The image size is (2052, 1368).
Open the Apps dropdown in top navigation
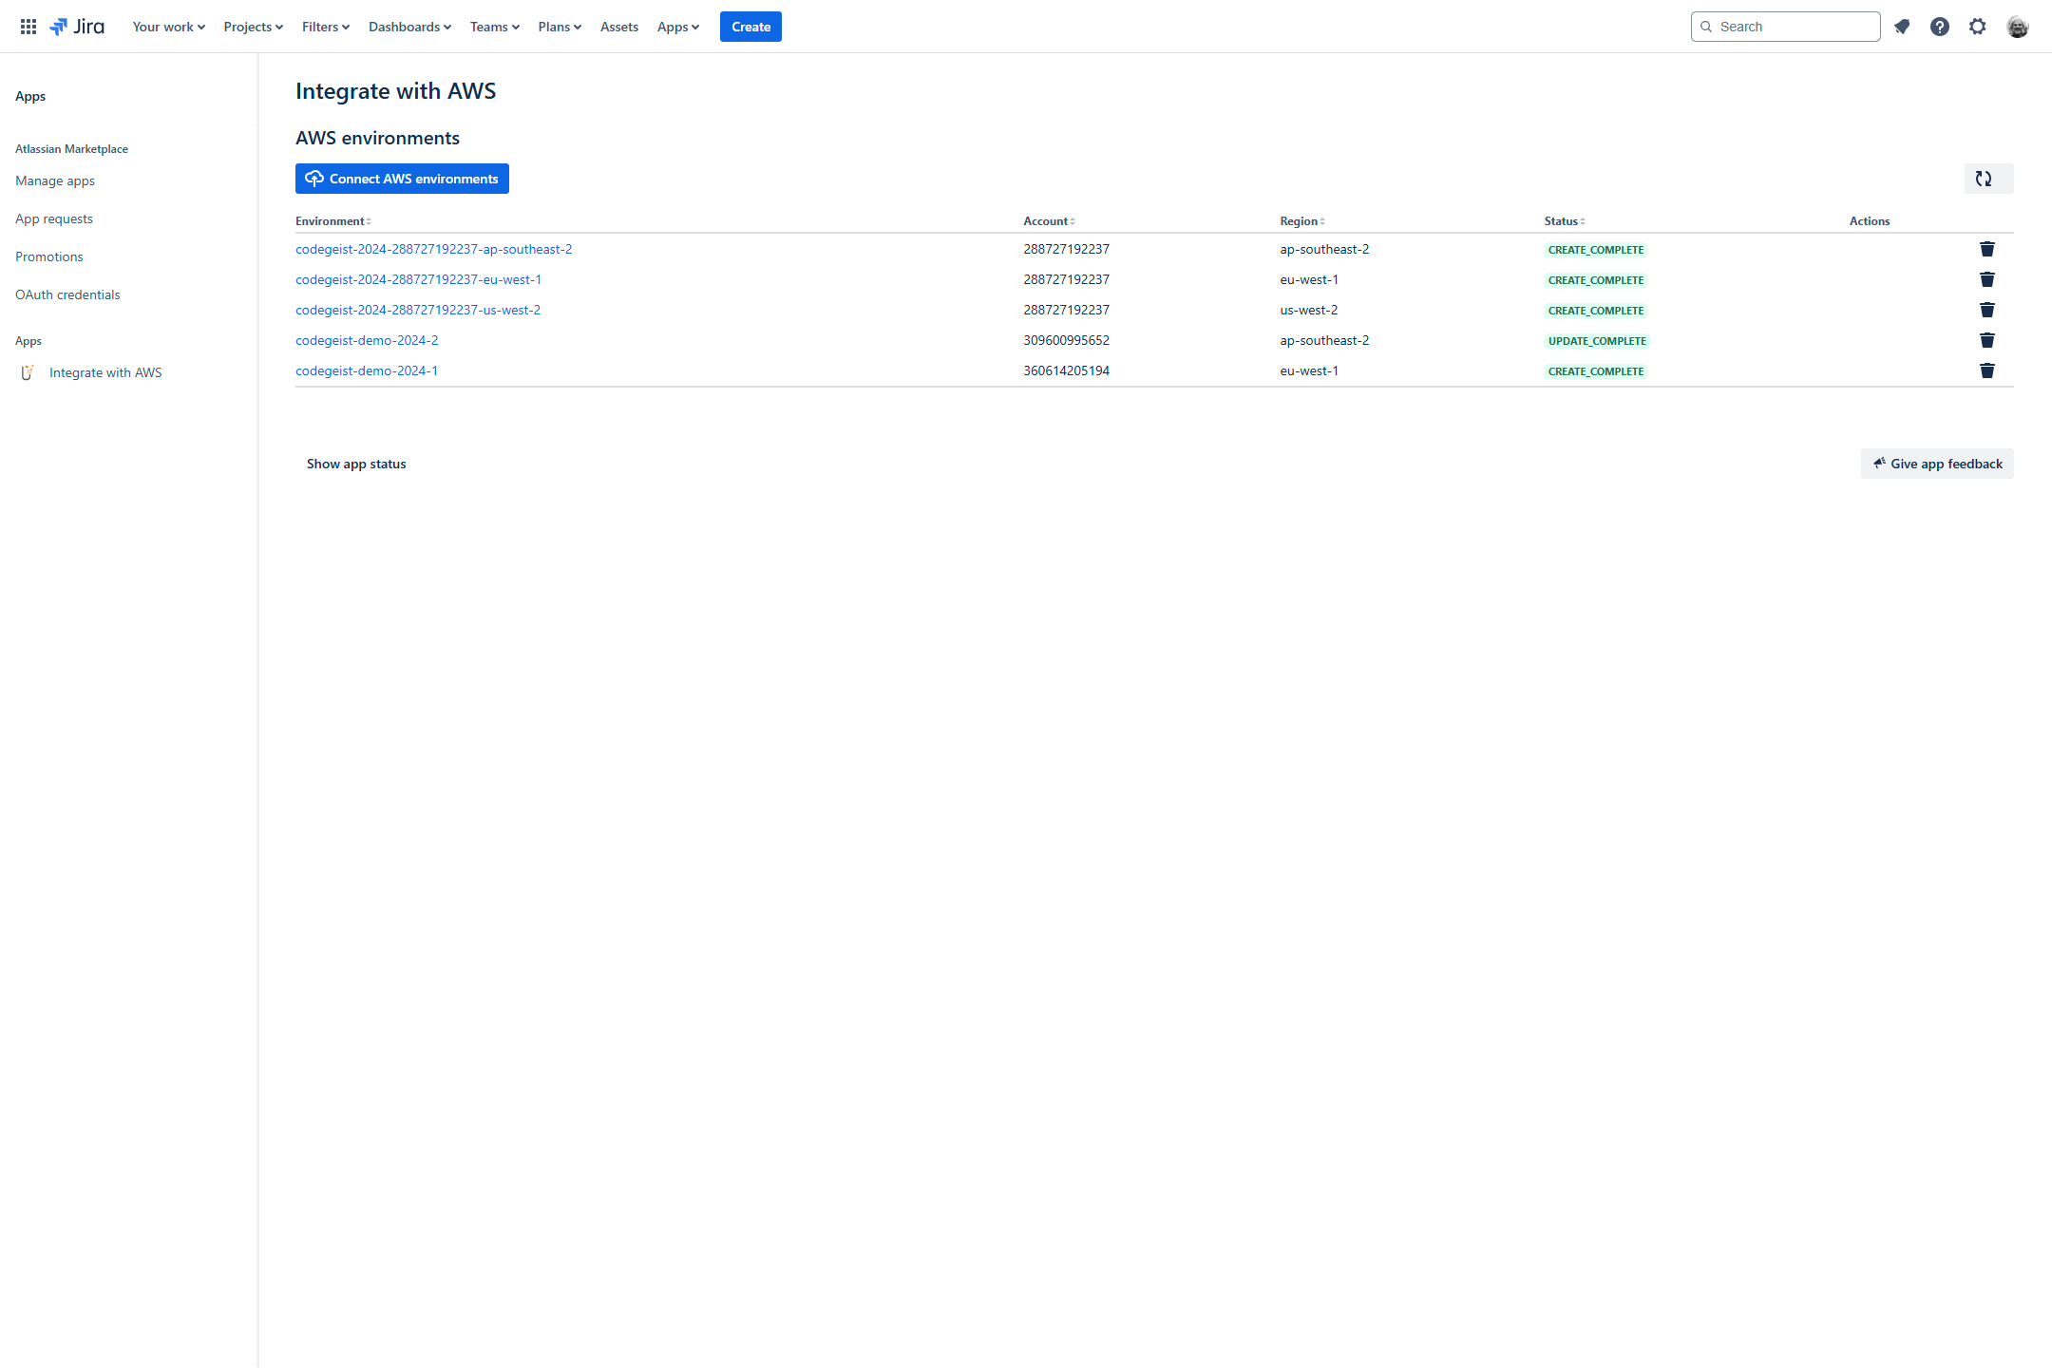[677, 27]
